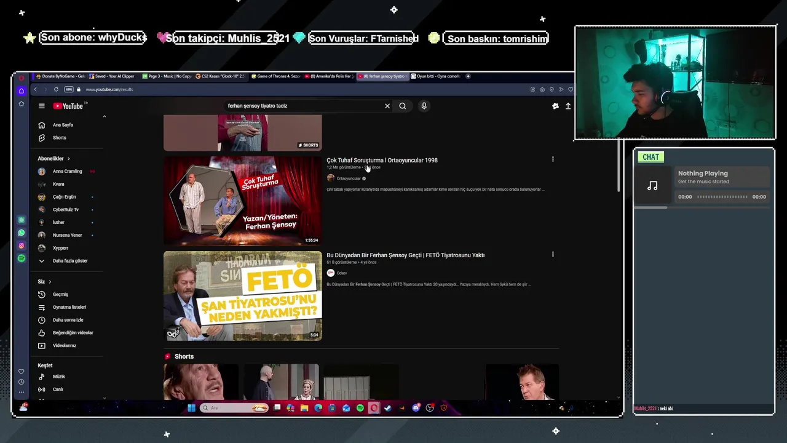
Task: Toggle the Opera VPN badge
Action: coord(69,89)
